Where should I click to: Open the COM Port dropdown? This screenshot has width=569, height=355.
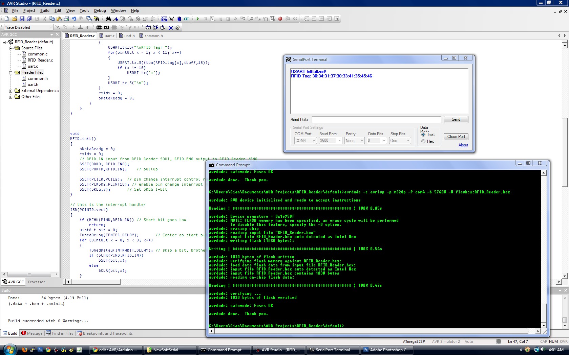[x=305, y=141]
